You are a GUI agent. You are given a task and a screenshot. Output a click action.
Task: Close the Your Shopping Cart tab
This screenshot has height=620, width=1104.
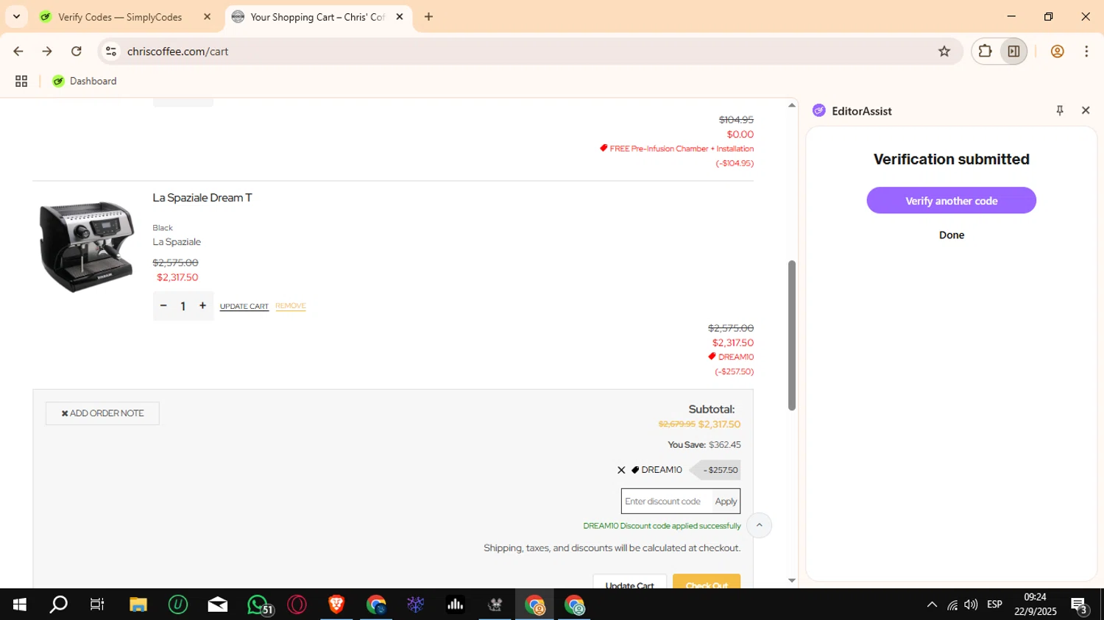pyautogui.click(x=400, y=17)
